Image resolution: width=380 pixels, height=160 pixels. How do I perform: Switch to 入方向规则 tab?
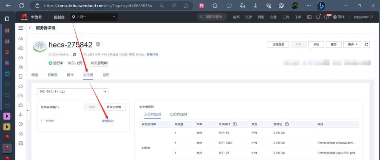pos(152,114)
